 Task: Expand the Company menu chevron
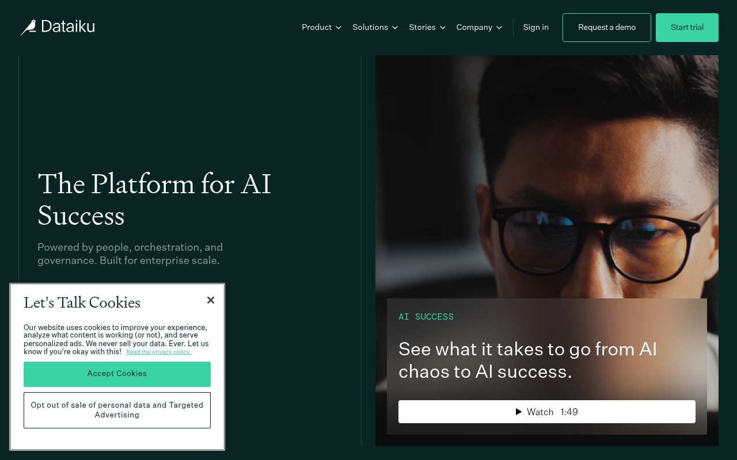tap(499, 28)
